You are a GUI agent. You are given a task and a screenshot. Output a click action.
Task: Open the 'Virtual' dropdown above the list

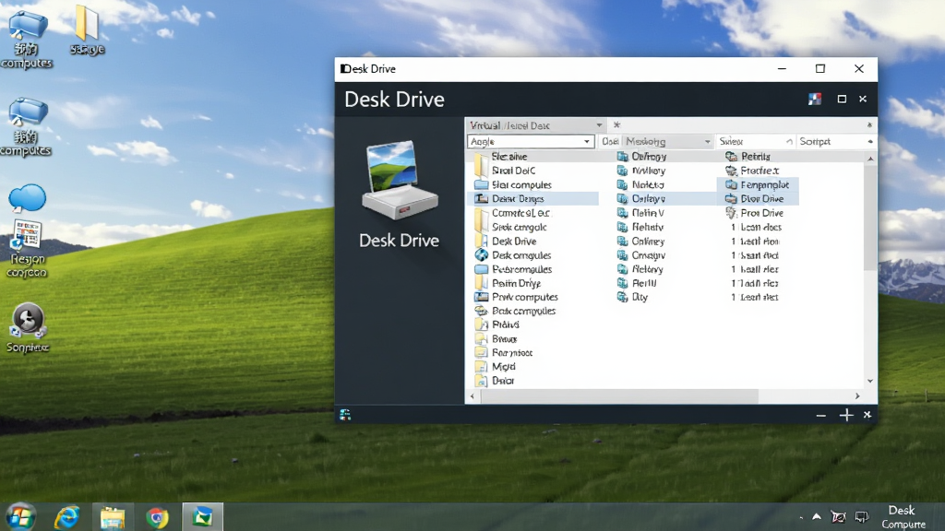536,125
